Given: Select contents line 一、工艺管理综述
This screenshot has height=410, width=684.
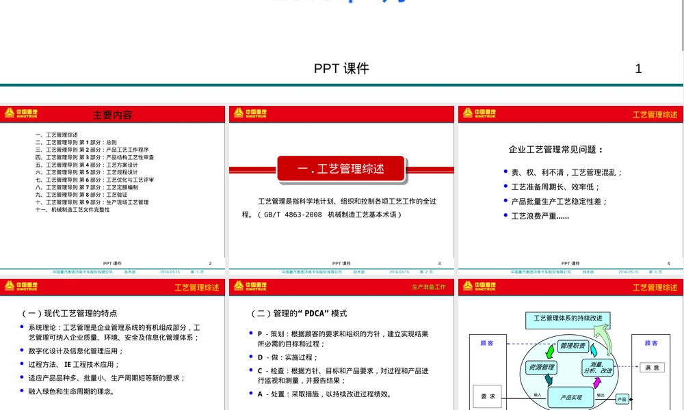Looking at the screenshot, I should [57, 135].
